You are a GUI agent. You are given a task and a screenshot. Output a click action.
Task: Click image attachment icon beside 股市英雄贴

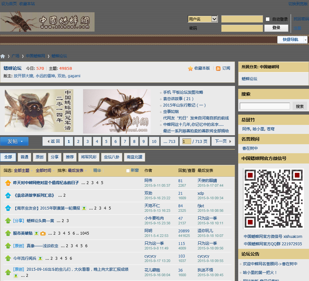pyautogui.click(x=36, y=233)
